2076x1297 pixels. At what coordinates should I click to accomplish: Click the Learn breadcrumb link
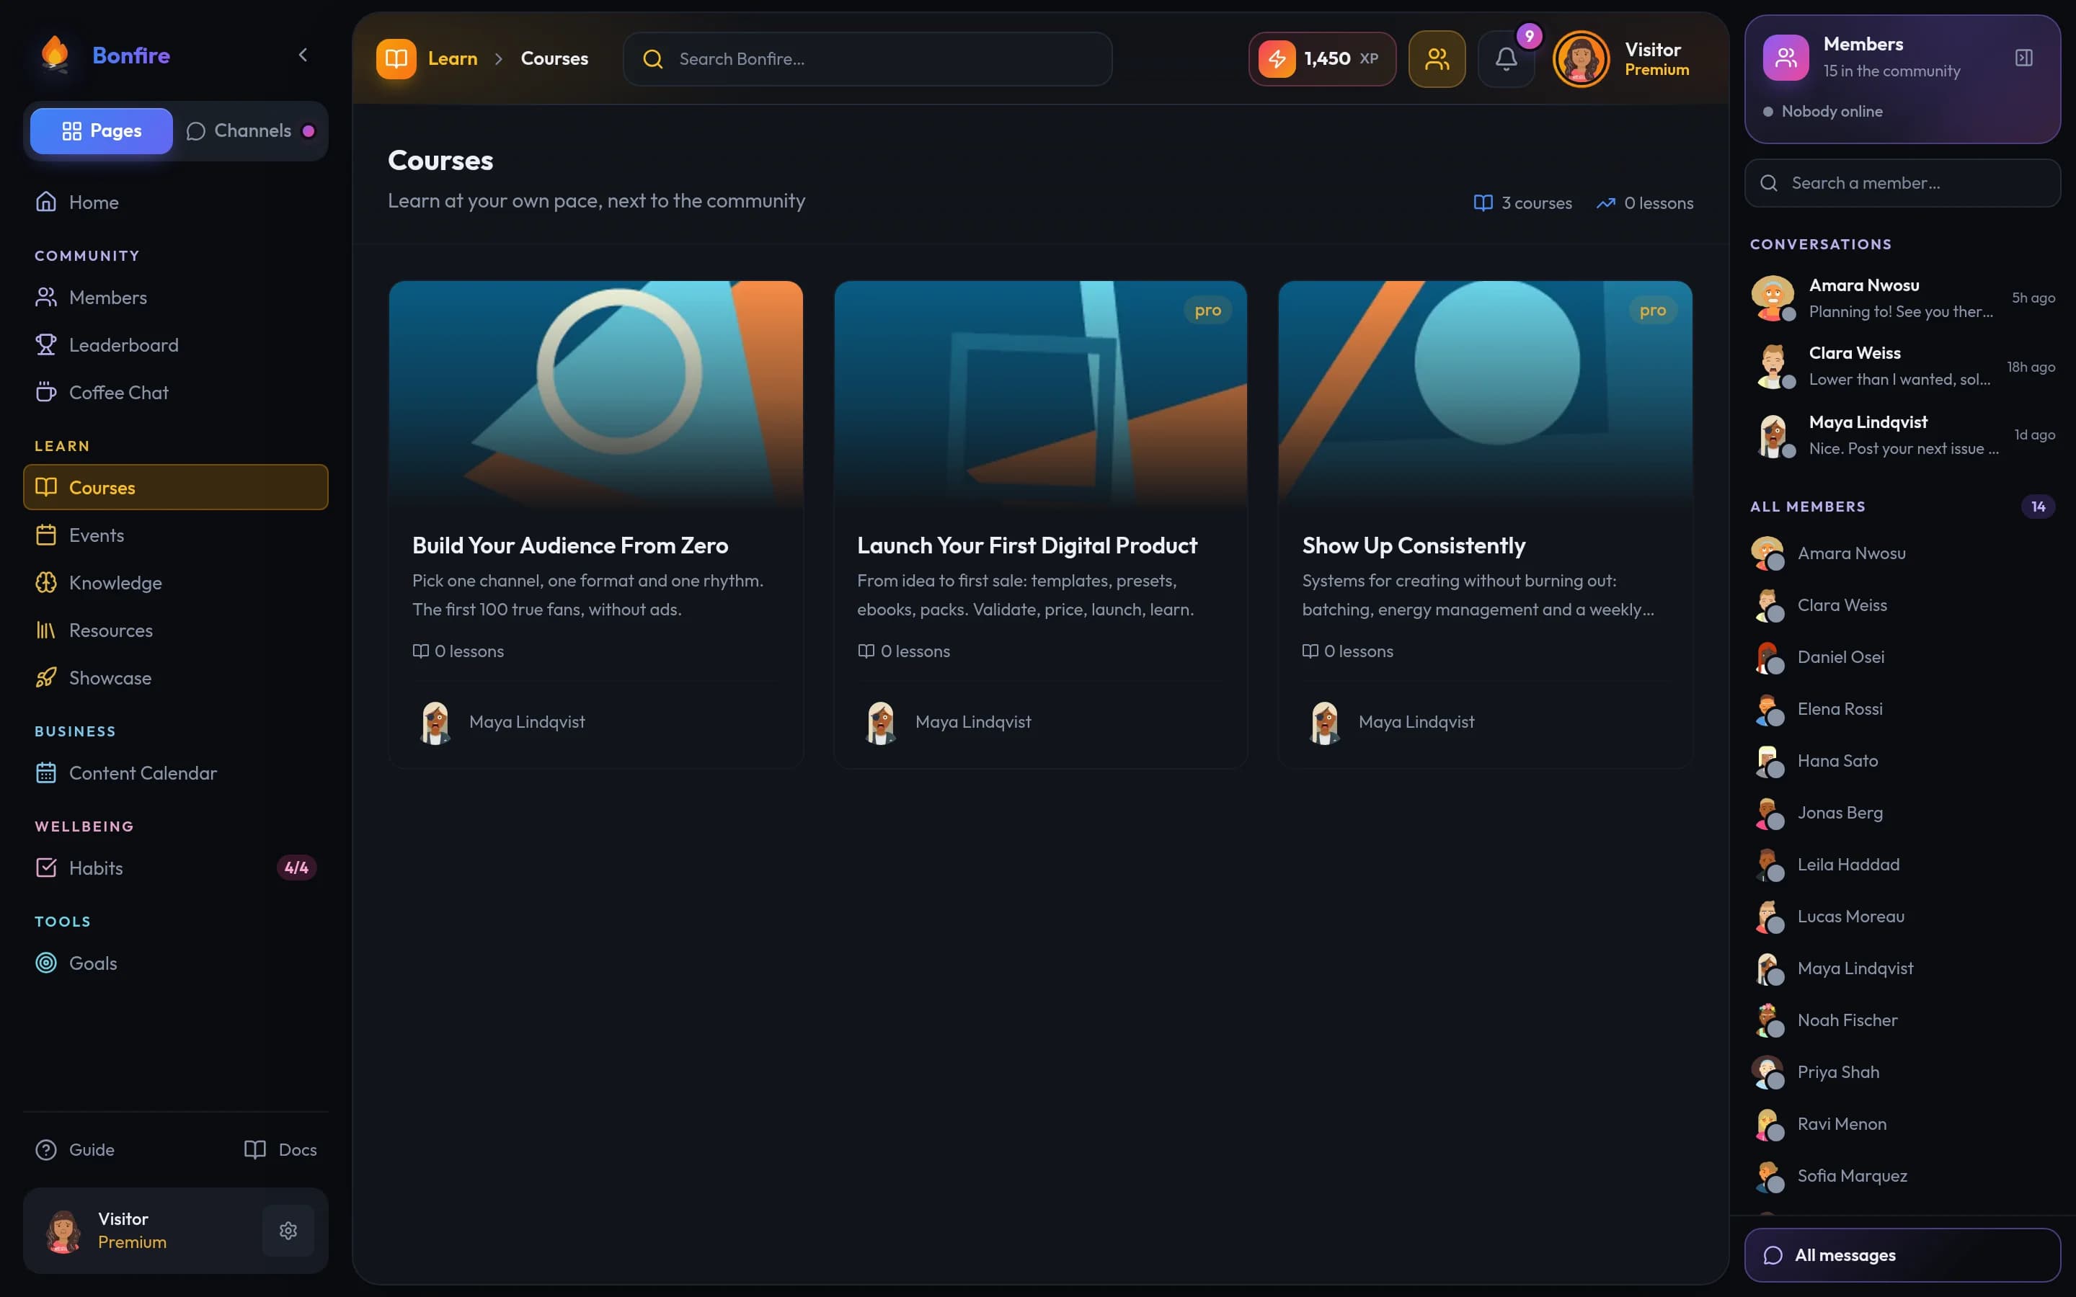pos(453,58)
